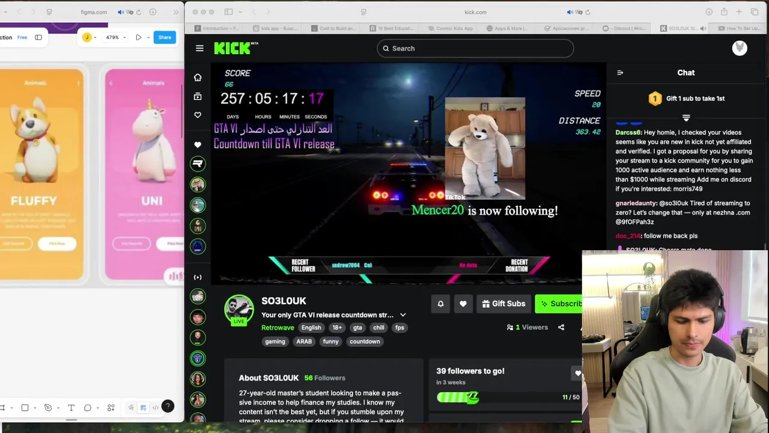The image size is (769, 433).
Task: Mute audio on kick.com address bar
Action: click(570, 12)
